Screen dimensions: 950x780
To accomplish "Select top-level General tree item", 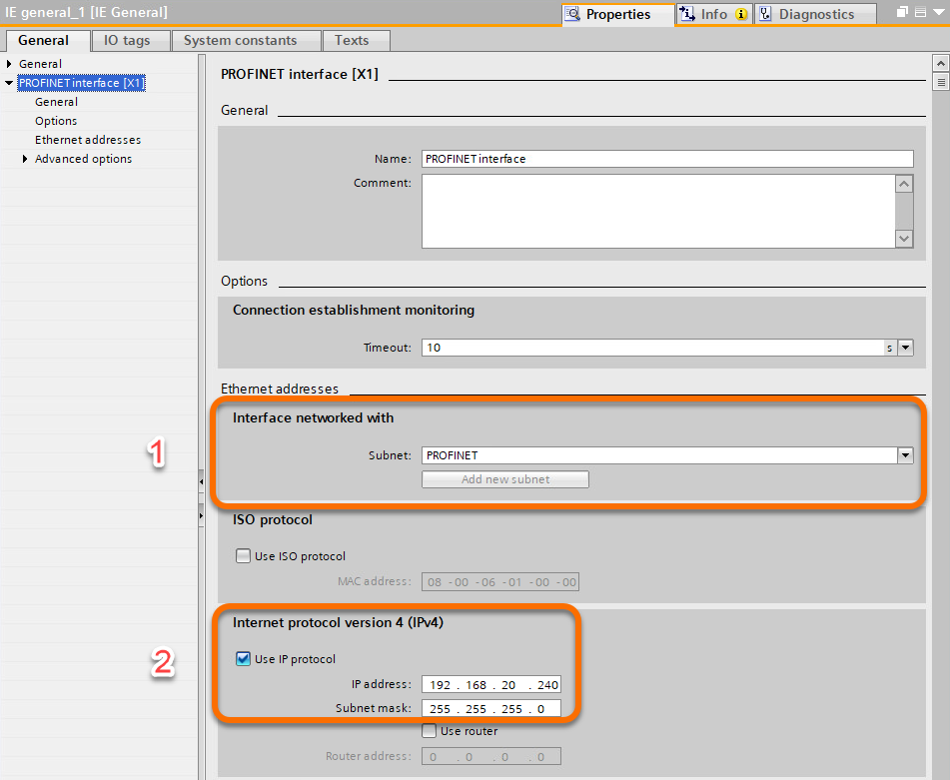I will click(x=40, y=64).
